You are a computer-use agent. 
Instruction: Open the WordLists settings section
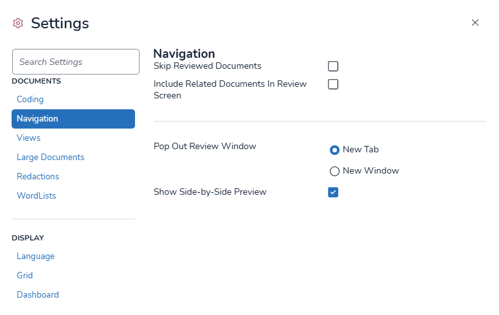point(36,196)
